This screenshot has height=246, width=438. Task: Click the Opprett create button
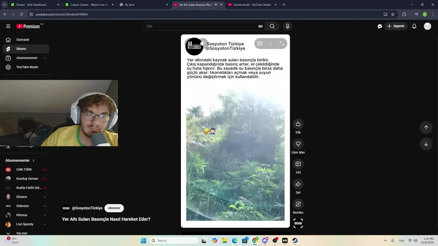(396, 26)
